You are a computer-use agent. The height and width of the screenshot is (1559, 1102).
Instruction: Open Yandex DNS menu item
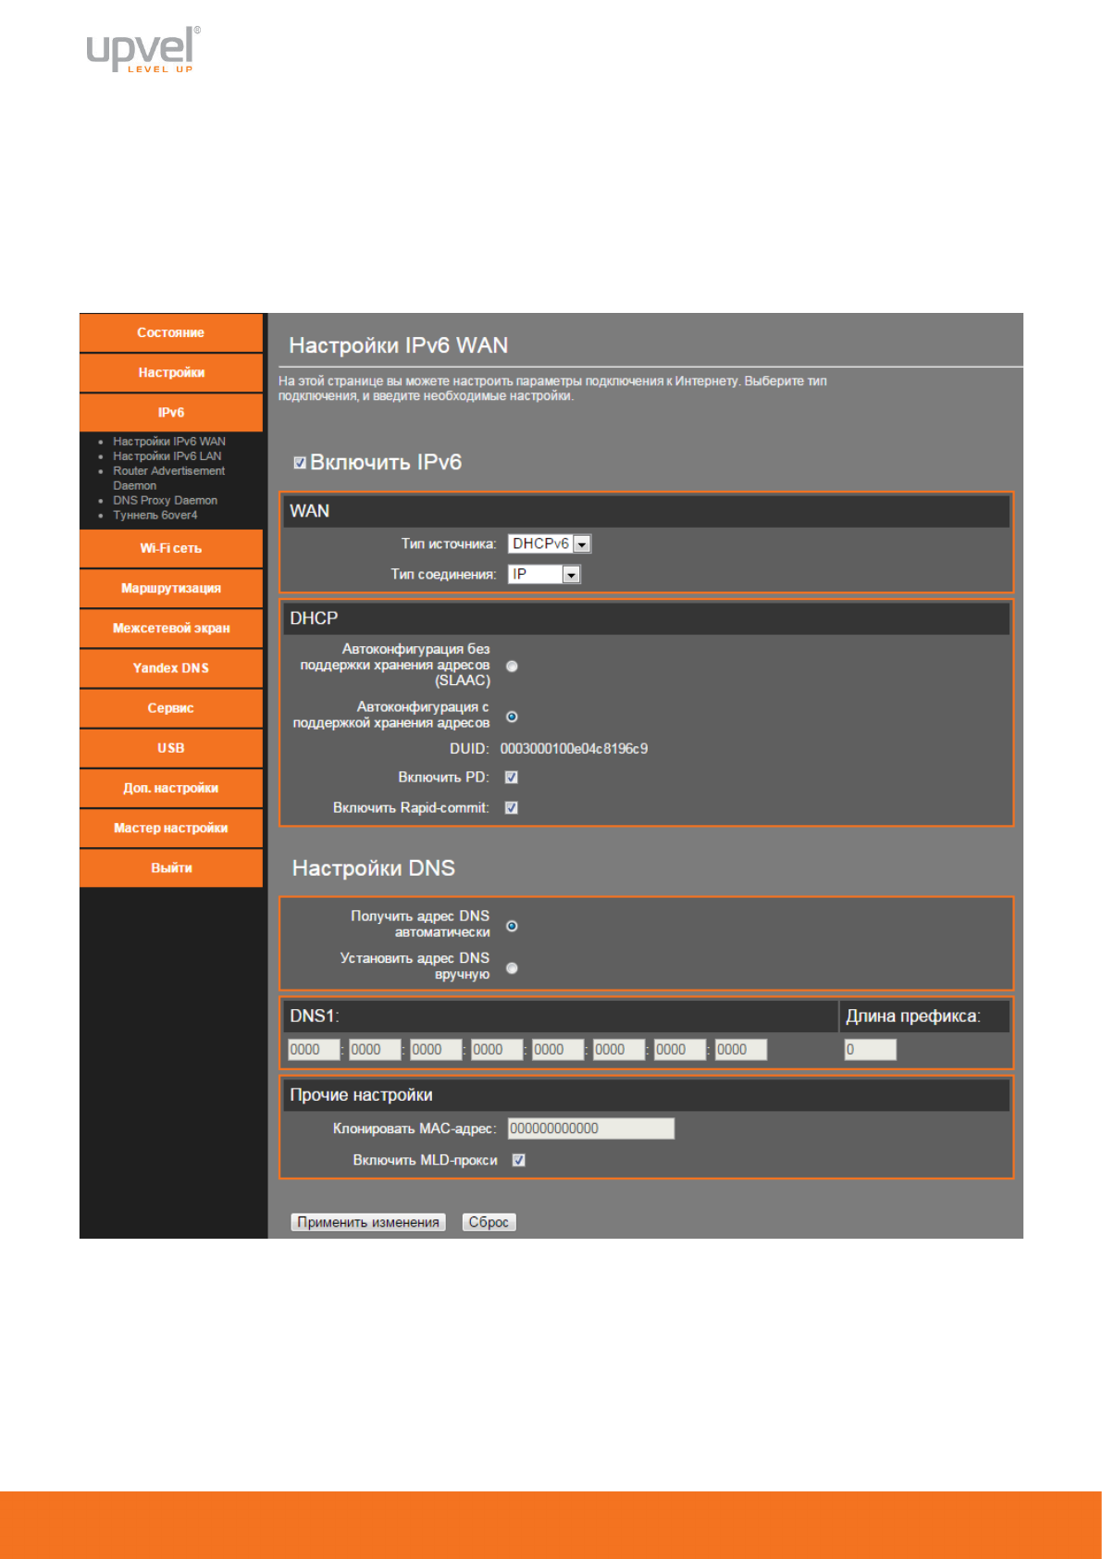(171, 668)
